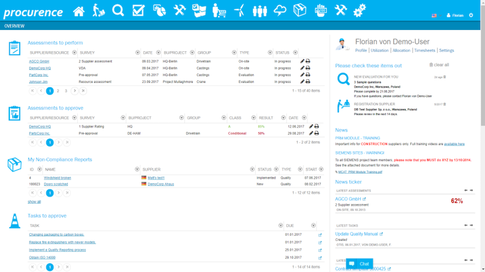Open the MCAT_PRM Module Training.pdf attachment
The image size is (485, 272).
tap(360, 172)
